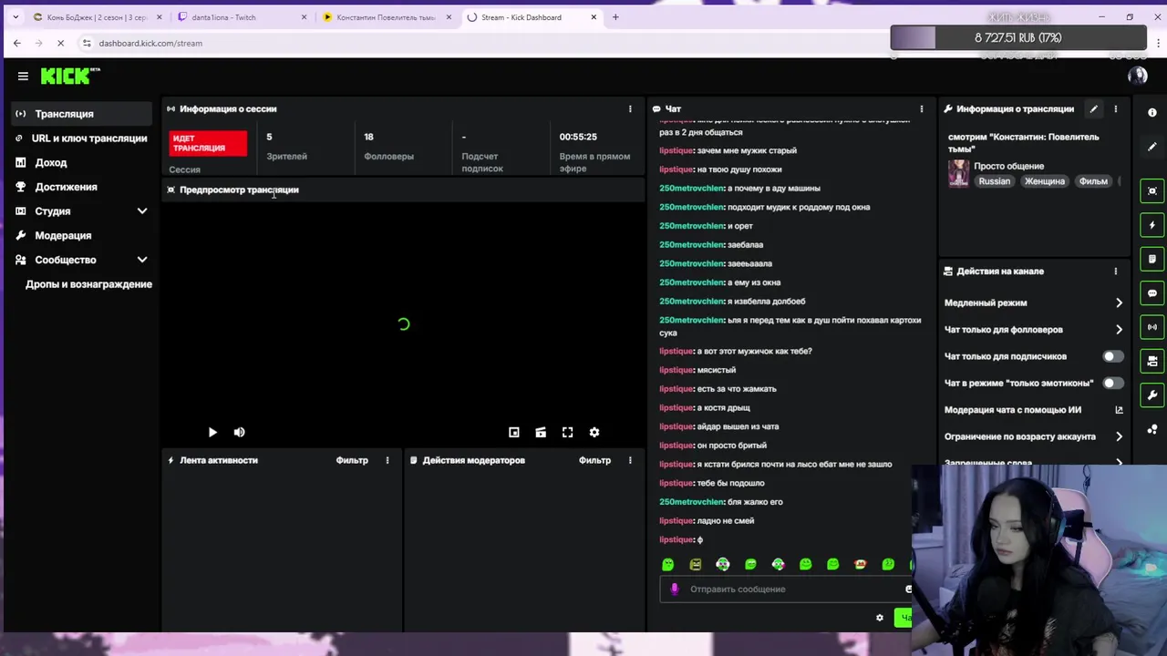Focus the Отправить сообщение input field
The image size is (1167, 656).
[784, 589]
